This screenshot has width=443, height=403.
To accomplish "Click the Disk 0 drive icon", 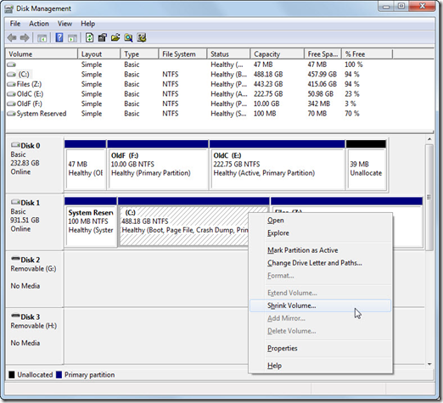I will pyautogui.click(x=15, y=145).
